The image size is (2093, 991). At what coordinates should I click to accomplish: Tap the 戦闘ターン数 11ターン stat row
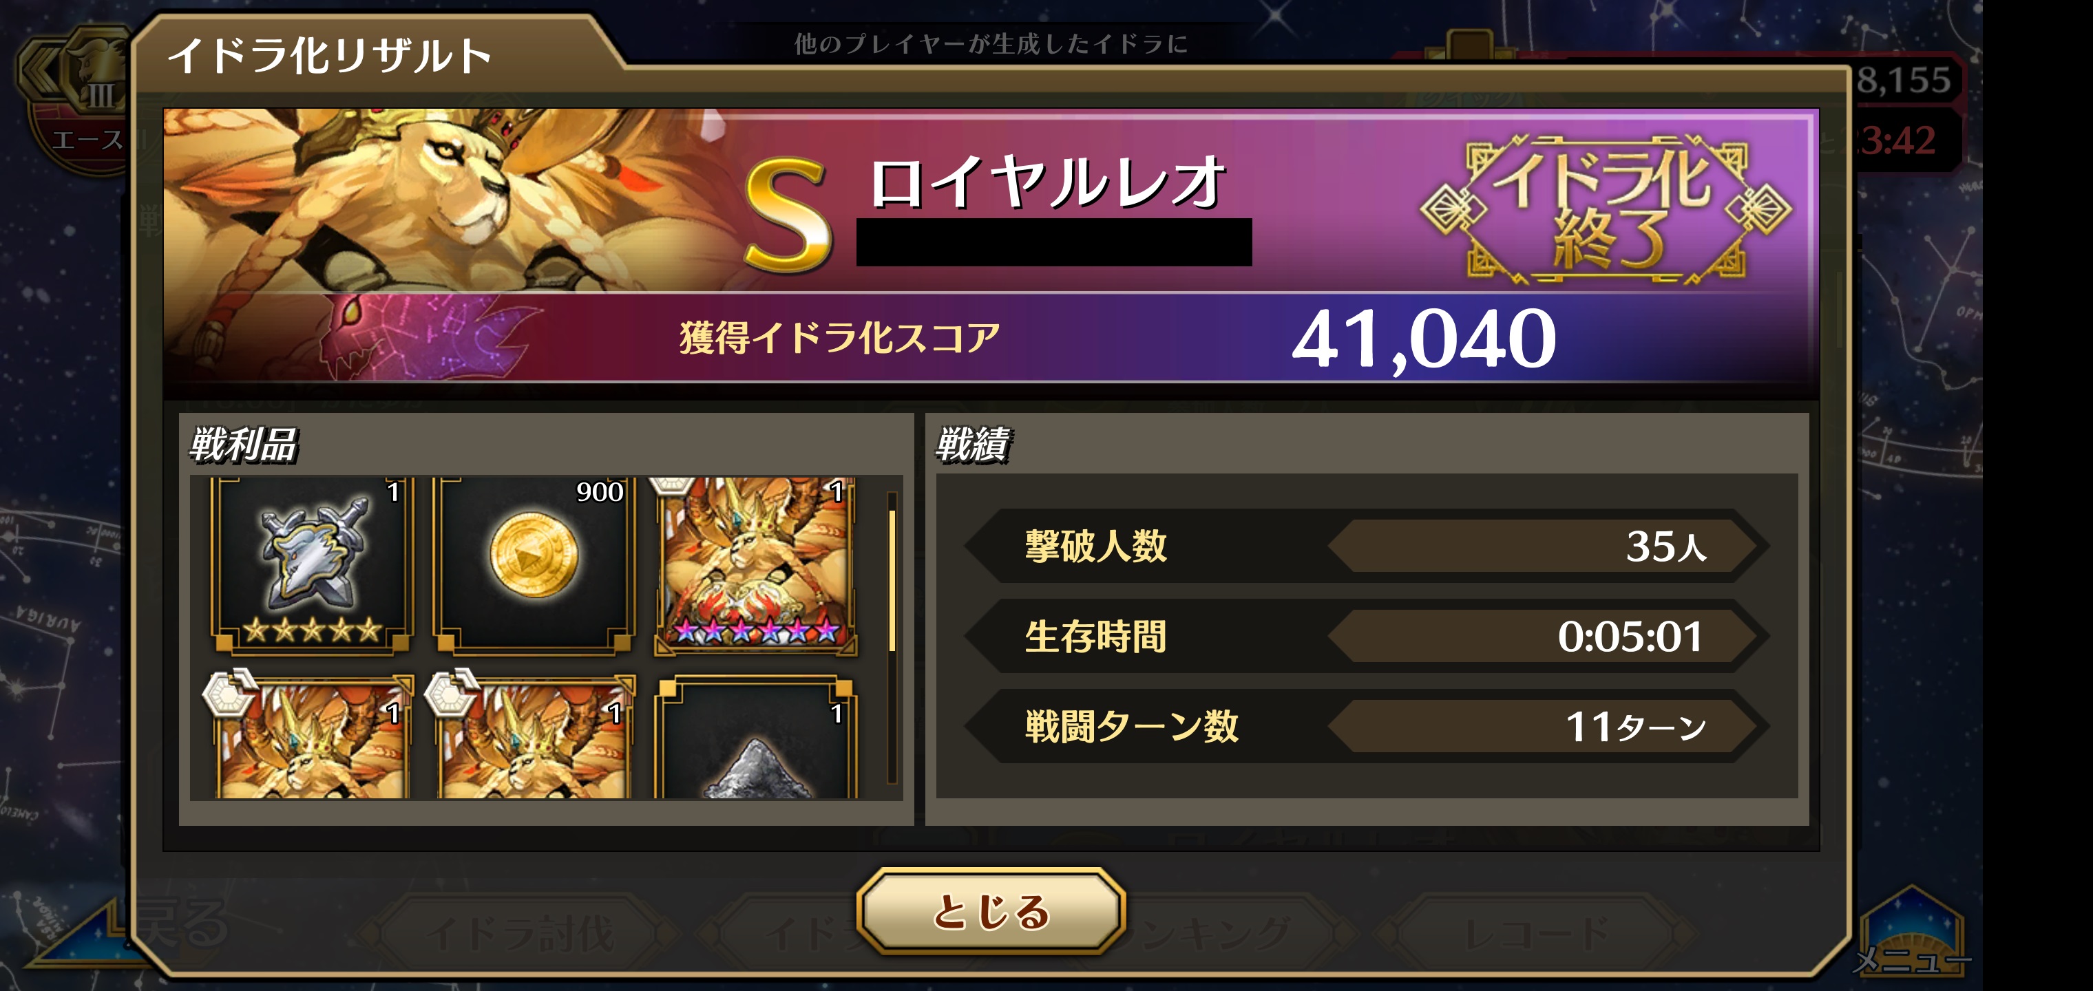point(1367,725)
